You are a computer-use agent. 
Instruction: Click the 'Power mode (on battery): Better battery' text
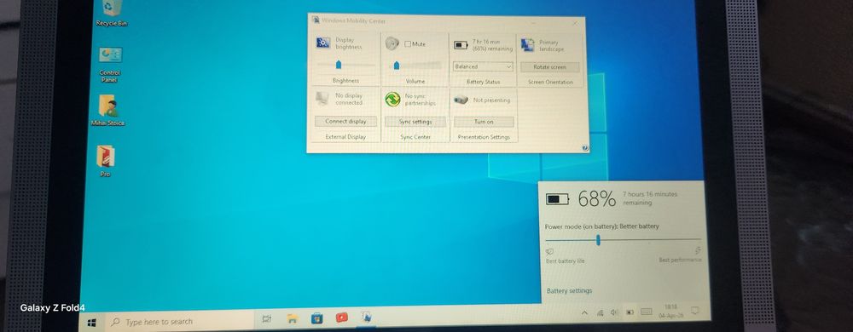pyautogui.click(x=601, y=226)
